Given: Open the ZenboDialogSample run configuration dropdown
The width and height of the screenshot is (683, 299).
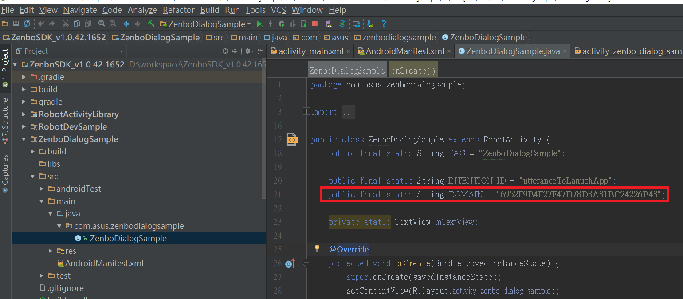Looking at the screenshot, I should [x=206, y=24].
